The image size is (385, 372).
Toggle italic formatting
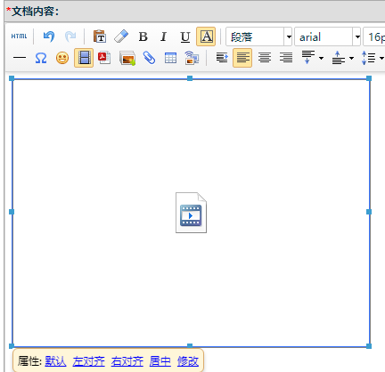coord(163,36)
